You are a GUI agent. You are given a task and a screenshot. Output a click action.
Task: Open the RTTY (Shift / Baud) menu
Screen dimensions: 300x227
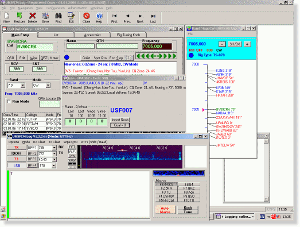pos(94,142)
